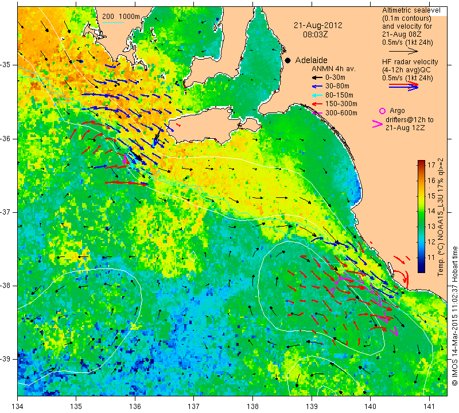Image resolution: width=459 pixels, height=413 pixels.
Task: Click the black Adelaide city marker dot
Action: [288, 60]
